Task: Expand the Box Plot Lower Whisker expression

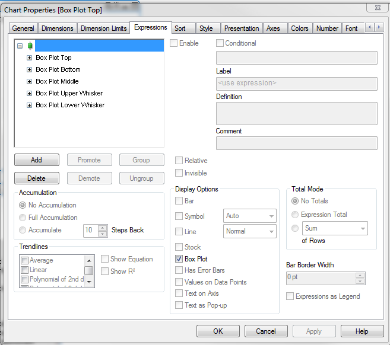Action: [x=29, y=106]
